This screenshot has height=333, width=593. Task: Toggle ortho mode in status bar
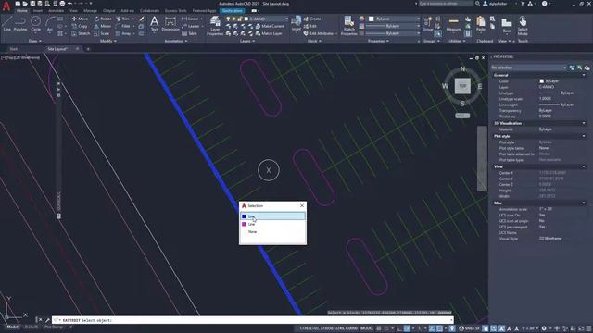tap(399, 328)
